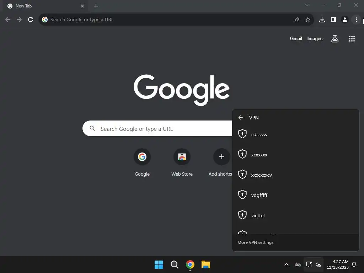Click the Google logo doodle
This screenshot has width=364, height=273.
(182, 90)
